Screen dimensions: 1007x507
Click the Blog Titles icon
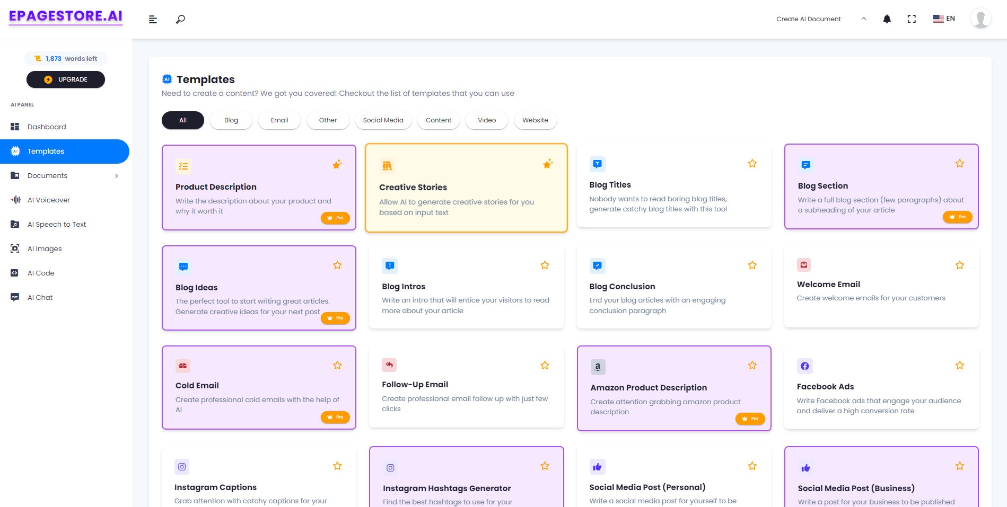[597, 164]
